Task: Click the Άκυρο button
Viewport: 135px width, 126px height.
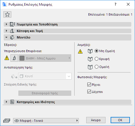Action: pyautogui.click(x=96, y=120)
